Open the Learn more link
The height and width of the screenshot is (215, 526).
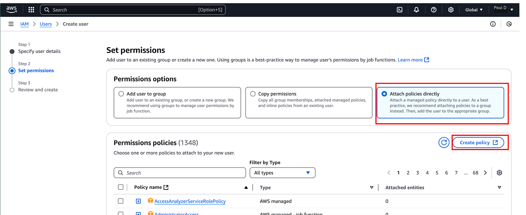(x=410, y=60)
